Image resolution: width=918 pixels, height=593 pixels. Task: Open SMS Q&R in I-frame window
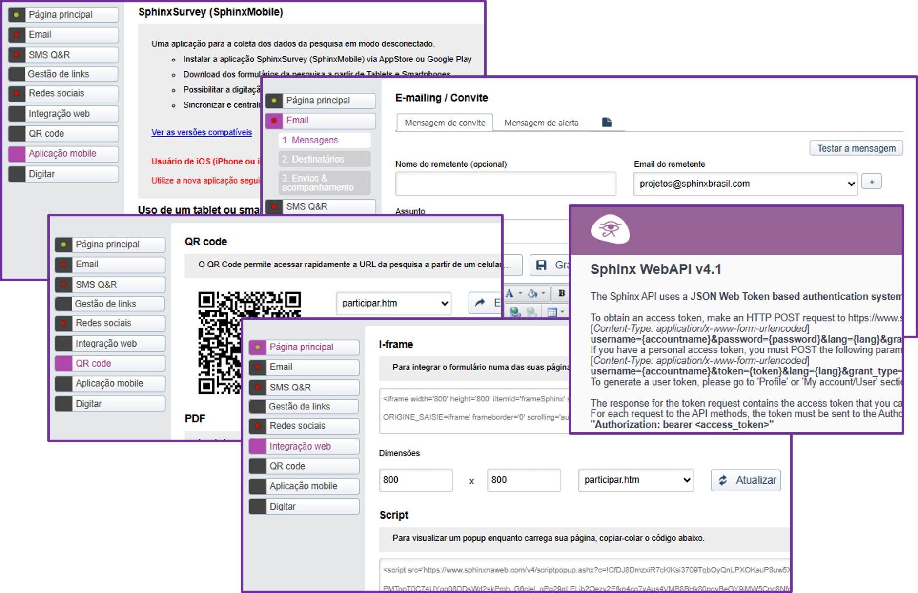pyautogui.click(x=305, y=388)
